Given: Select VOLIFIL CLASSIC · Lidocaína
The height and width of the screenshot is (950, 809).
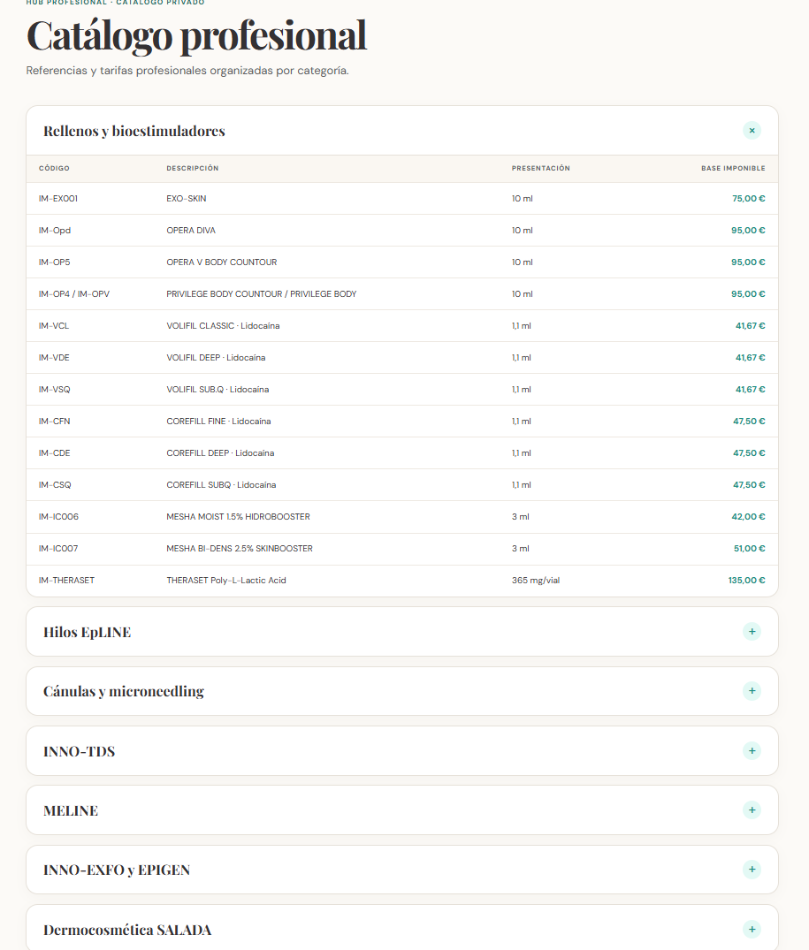Looking at the screenshot, I should (223, 326).
